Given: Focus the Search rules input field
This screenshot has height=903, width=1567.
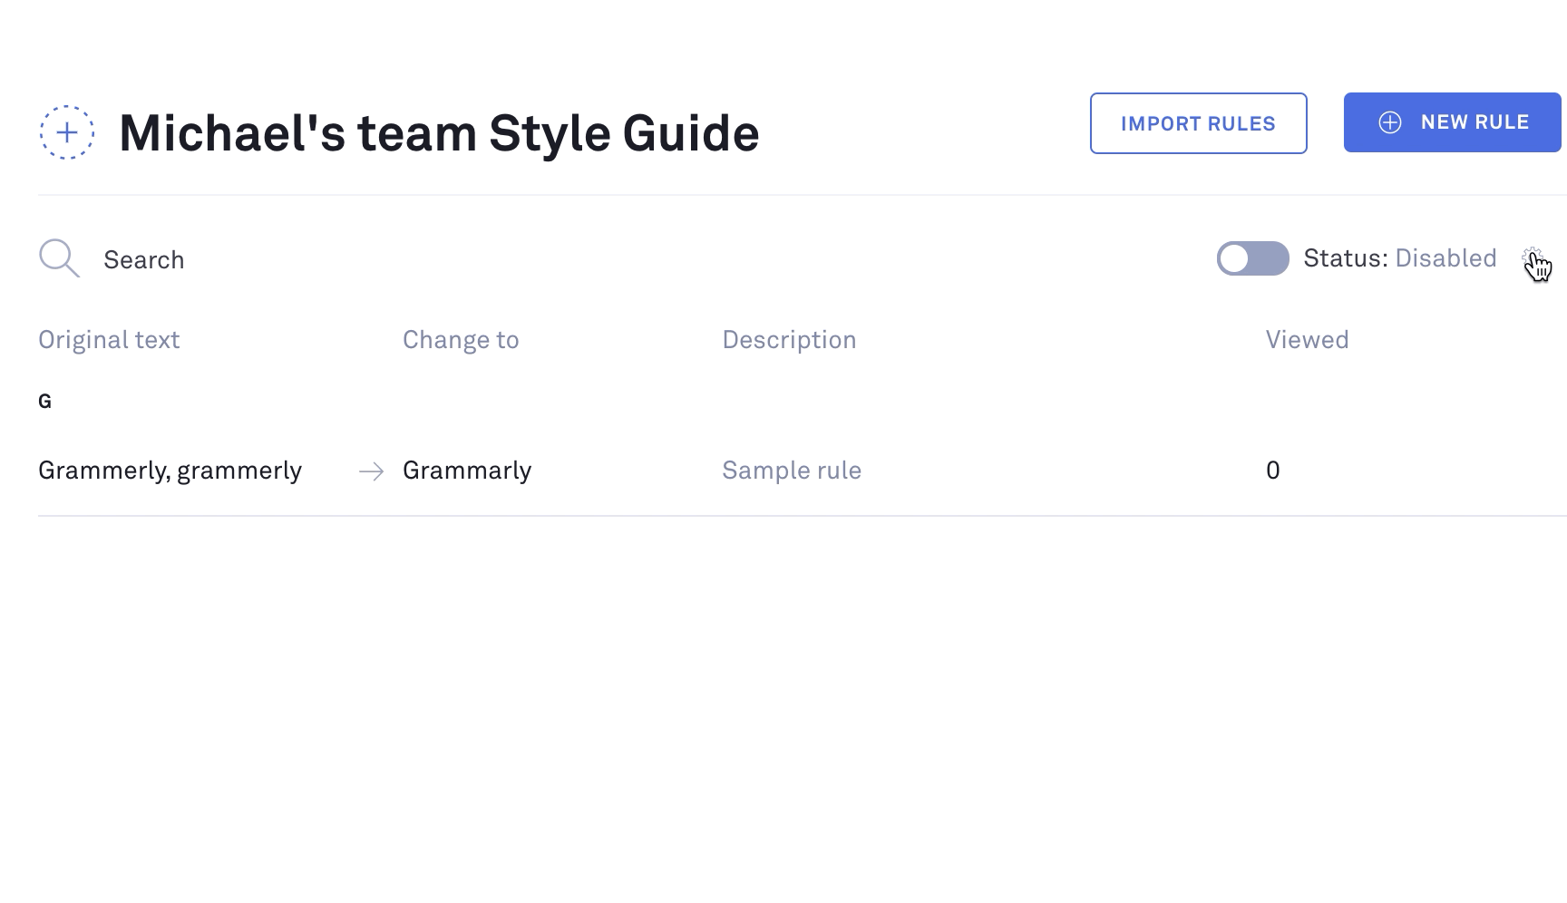Looking at the screenshot, I should [363, 260].
